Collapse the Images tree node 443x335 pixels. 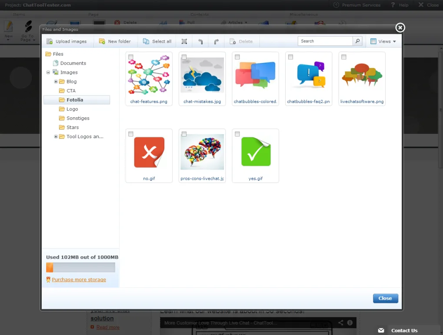click(48, 72)
